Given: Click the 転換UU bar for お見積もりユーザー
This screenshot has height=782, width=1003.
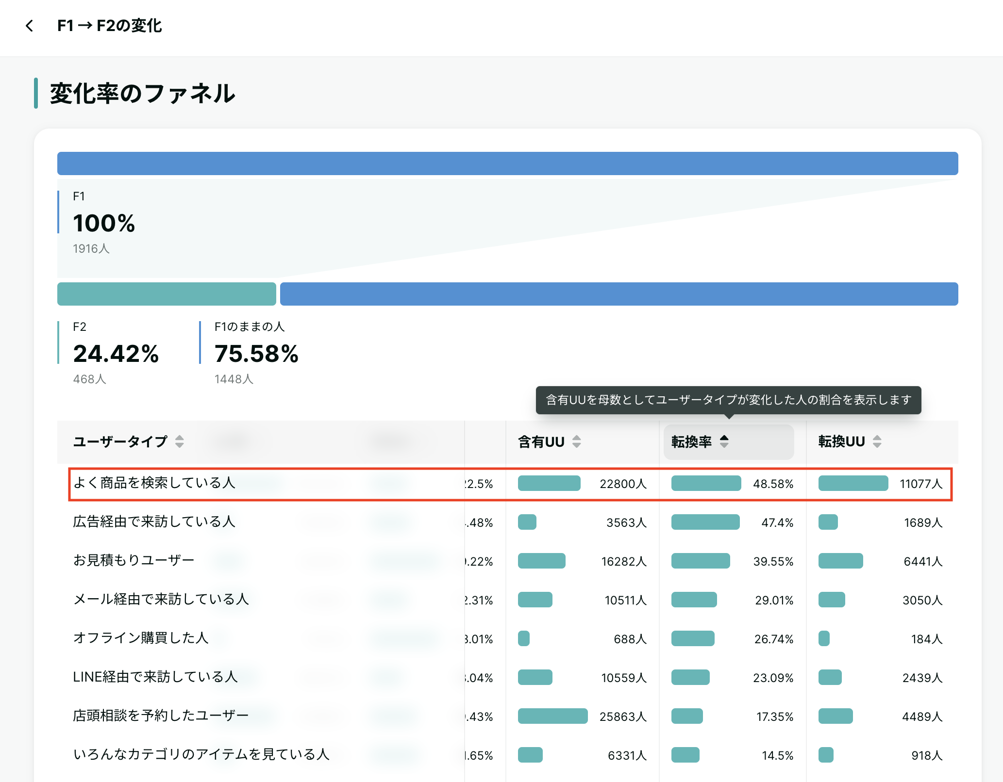Looking at the screenshot, I should [x=841, y=561].
